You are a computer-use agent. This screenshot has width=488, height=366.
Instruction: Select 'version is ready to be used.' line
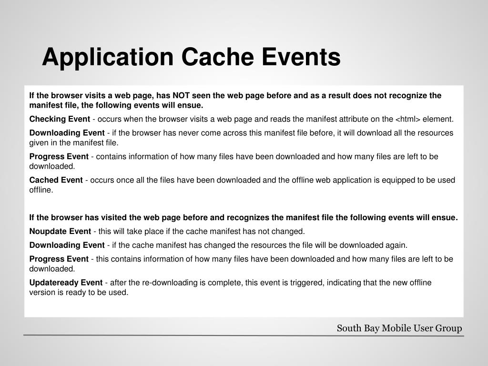coord(79,293)
